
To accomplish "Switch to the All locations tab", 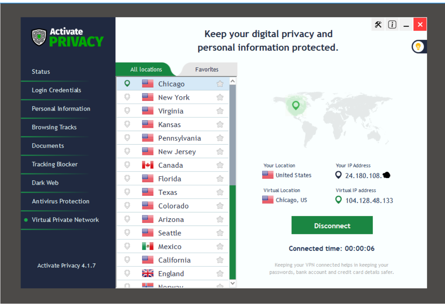I will point(146,69).
